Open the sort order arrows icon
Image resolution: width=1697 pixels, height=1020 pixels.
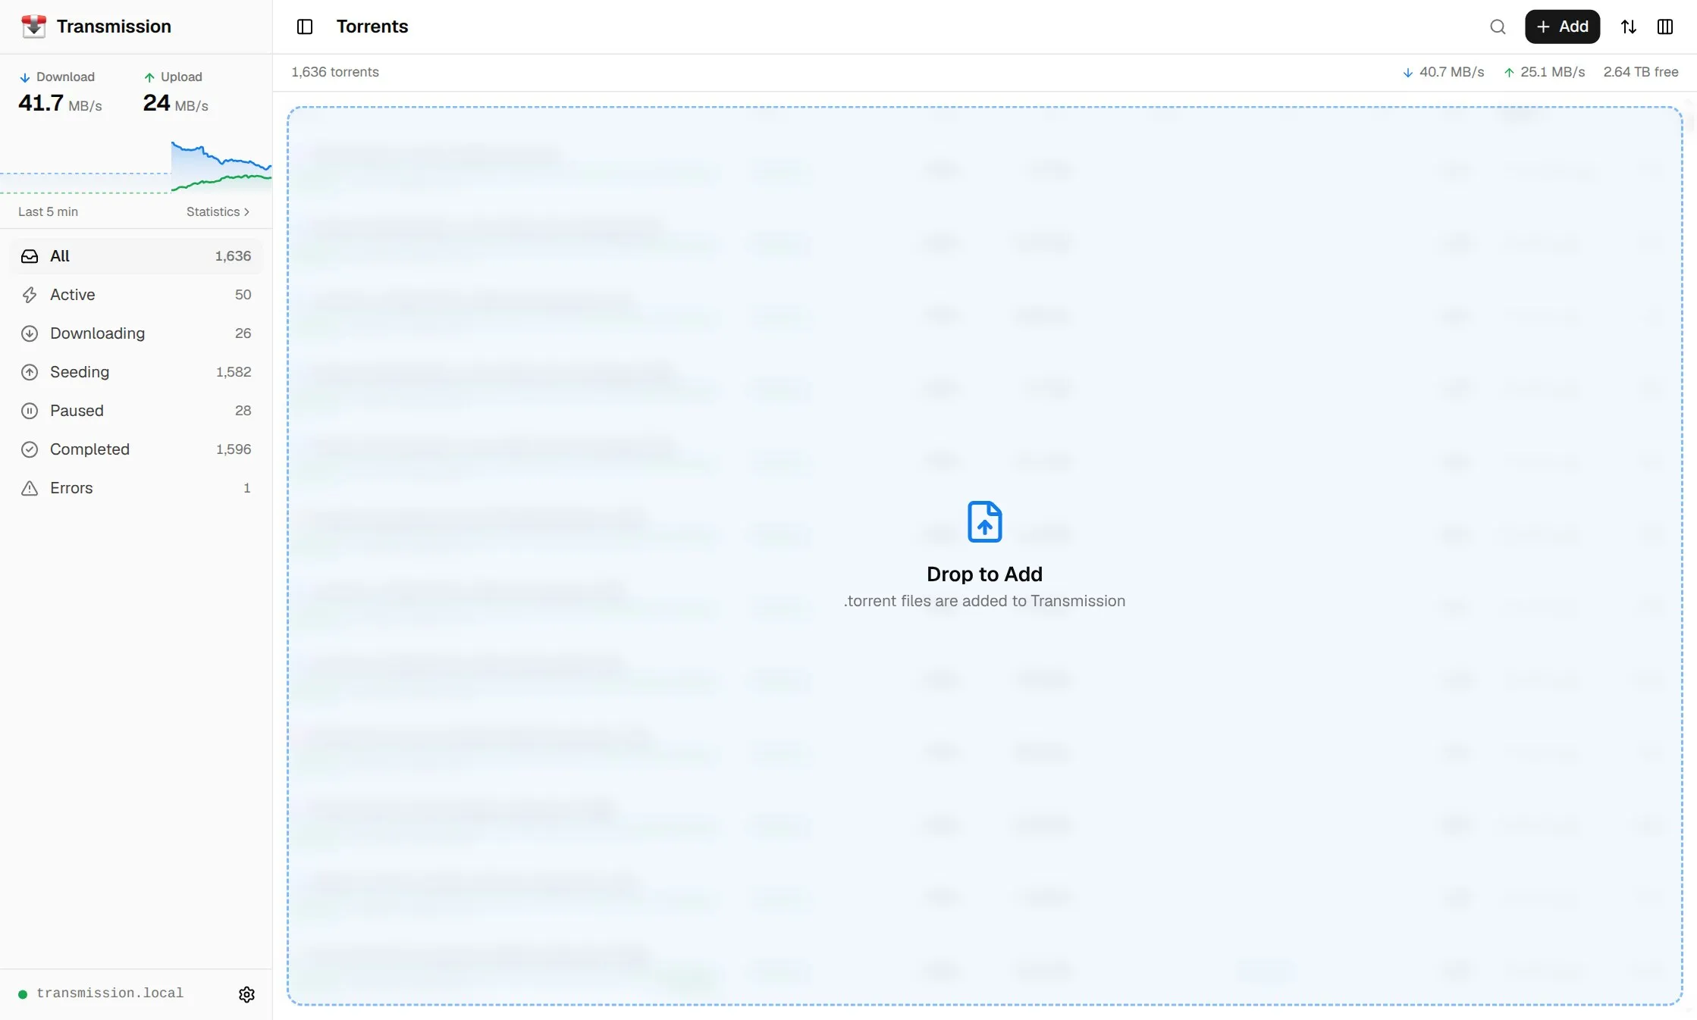1629,27
